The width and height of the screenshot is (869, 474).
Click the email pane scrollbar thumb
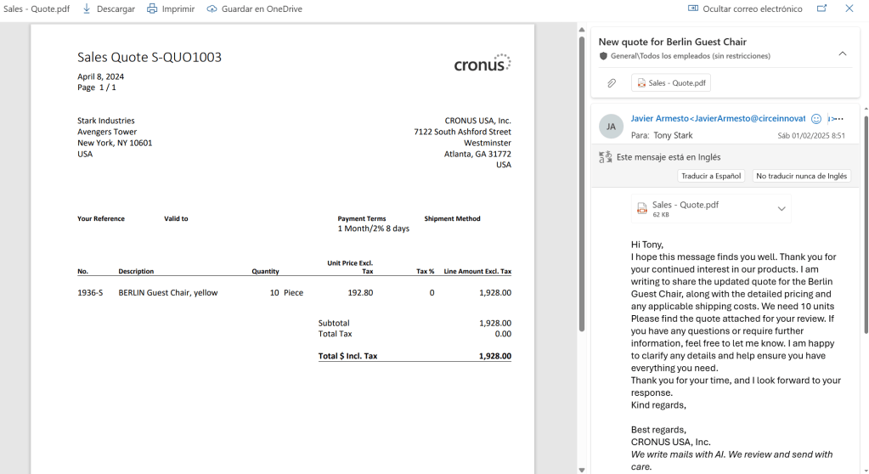point(866,224)
